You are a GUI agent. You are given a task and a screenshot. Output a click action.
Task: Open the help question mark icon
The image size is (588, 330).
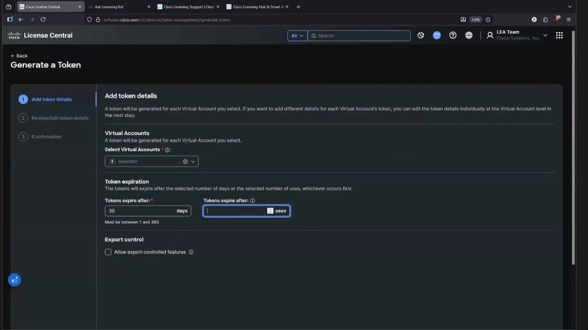(453, 35)
